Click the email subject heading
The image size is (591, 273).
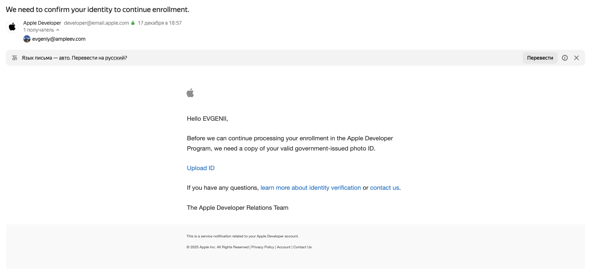(97, 9)
